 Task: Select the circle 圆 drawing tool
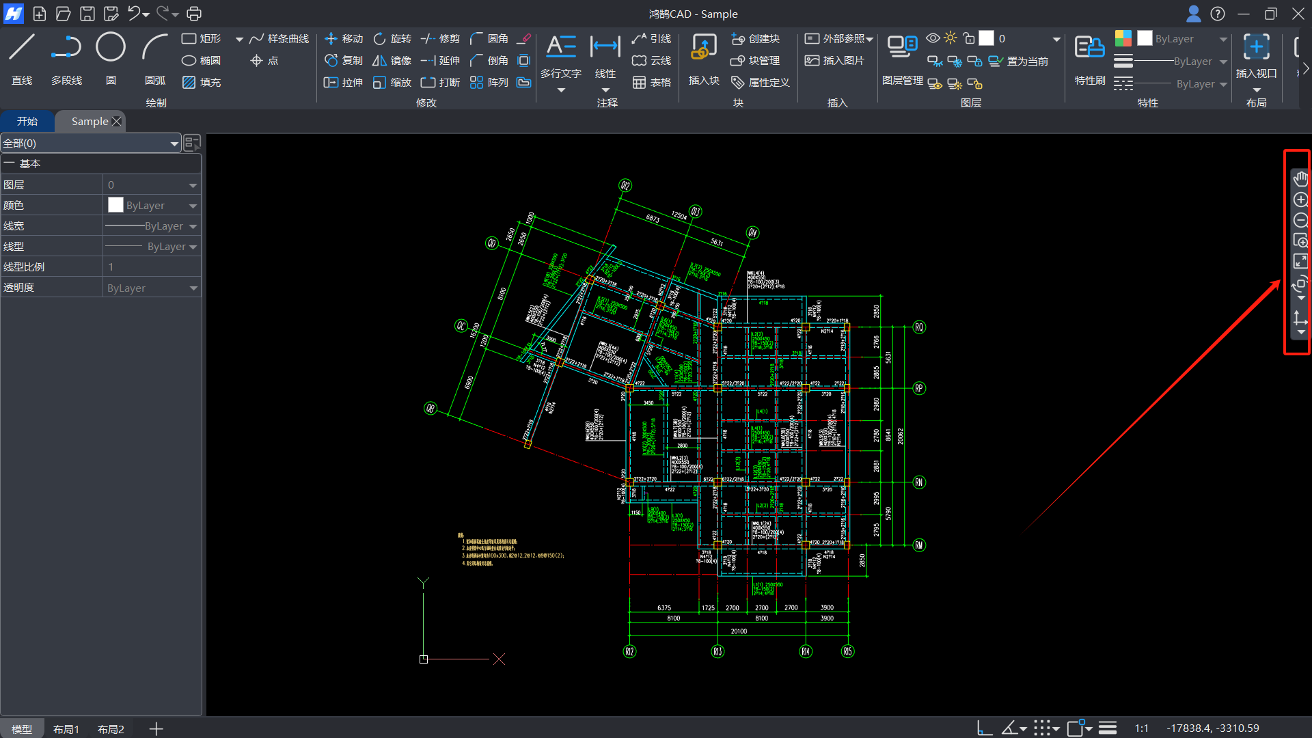111,59
